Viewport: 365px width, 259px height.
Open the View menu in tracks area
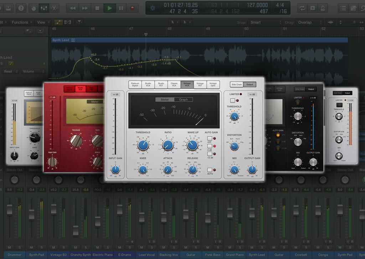[43, 22]
